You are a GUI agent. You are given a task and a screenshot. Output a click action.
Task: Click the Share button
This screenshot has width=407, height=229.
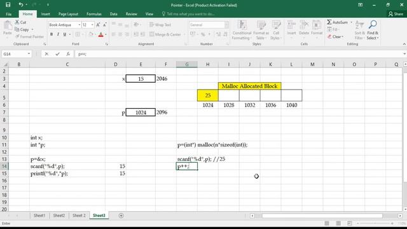[x=396, y=14]
